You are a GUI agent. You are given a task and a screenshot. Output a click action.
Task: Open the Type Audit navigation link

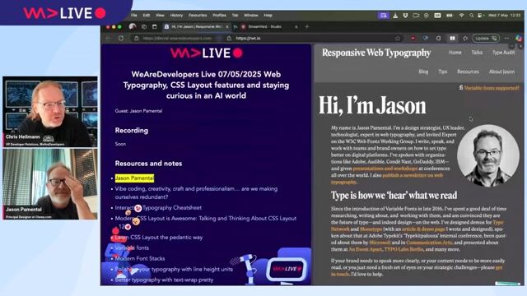coord(503,53)
